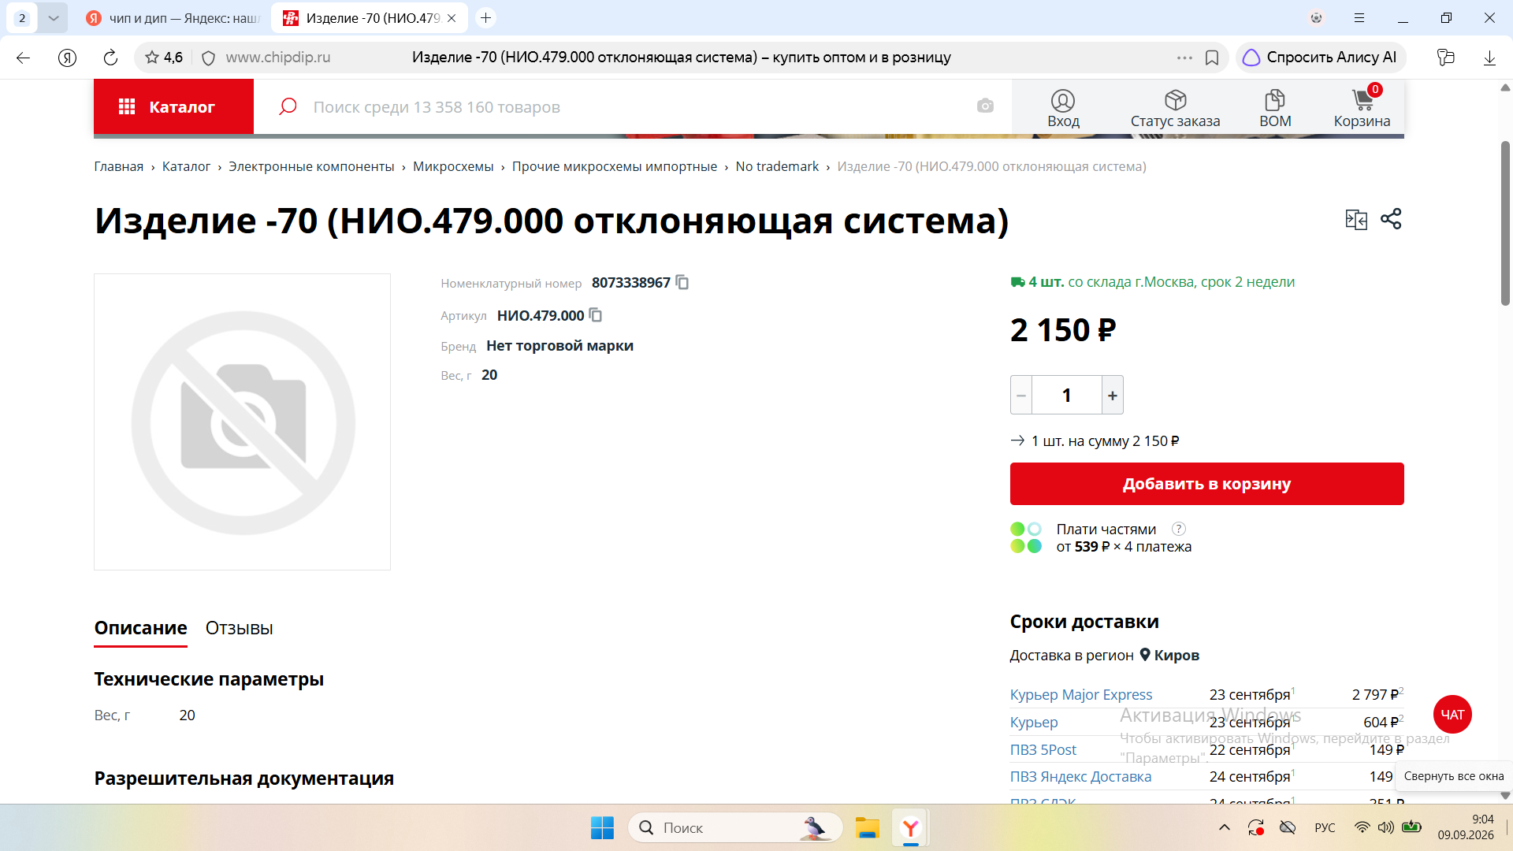Copy the article code НИО.479.000

596,315
